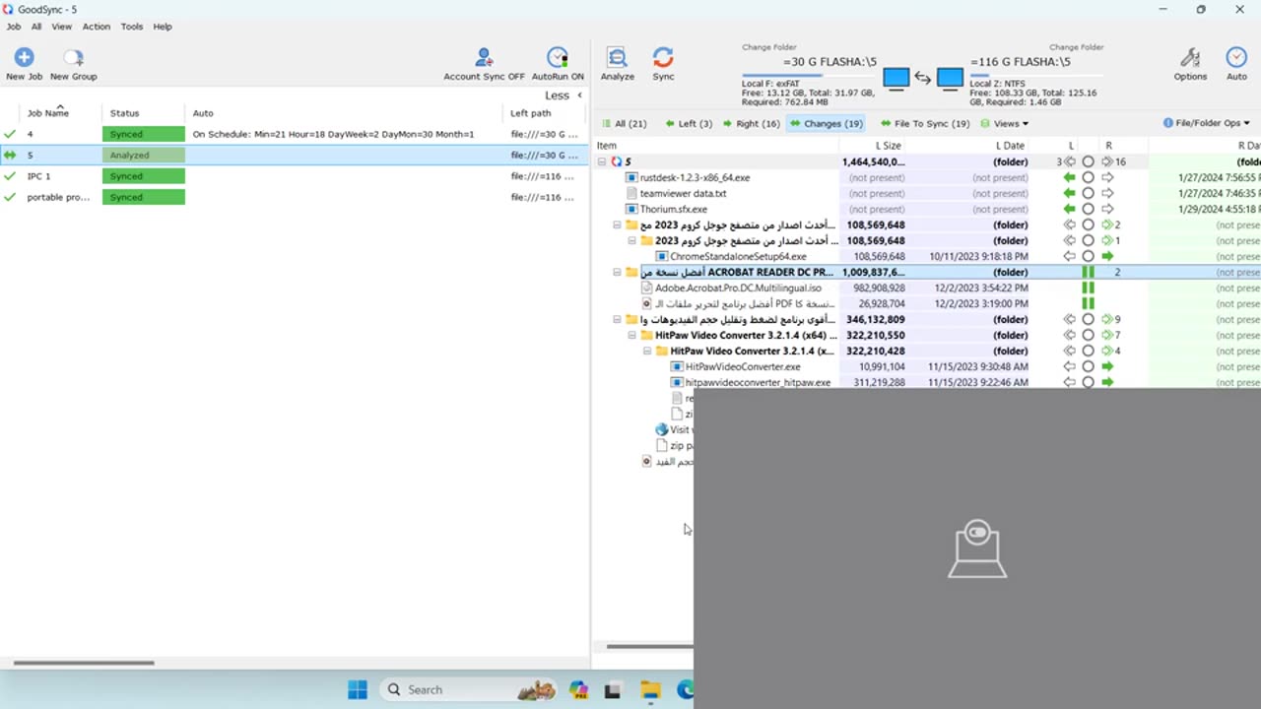
Task: Open the Tools menu
Action: (132, 27)
